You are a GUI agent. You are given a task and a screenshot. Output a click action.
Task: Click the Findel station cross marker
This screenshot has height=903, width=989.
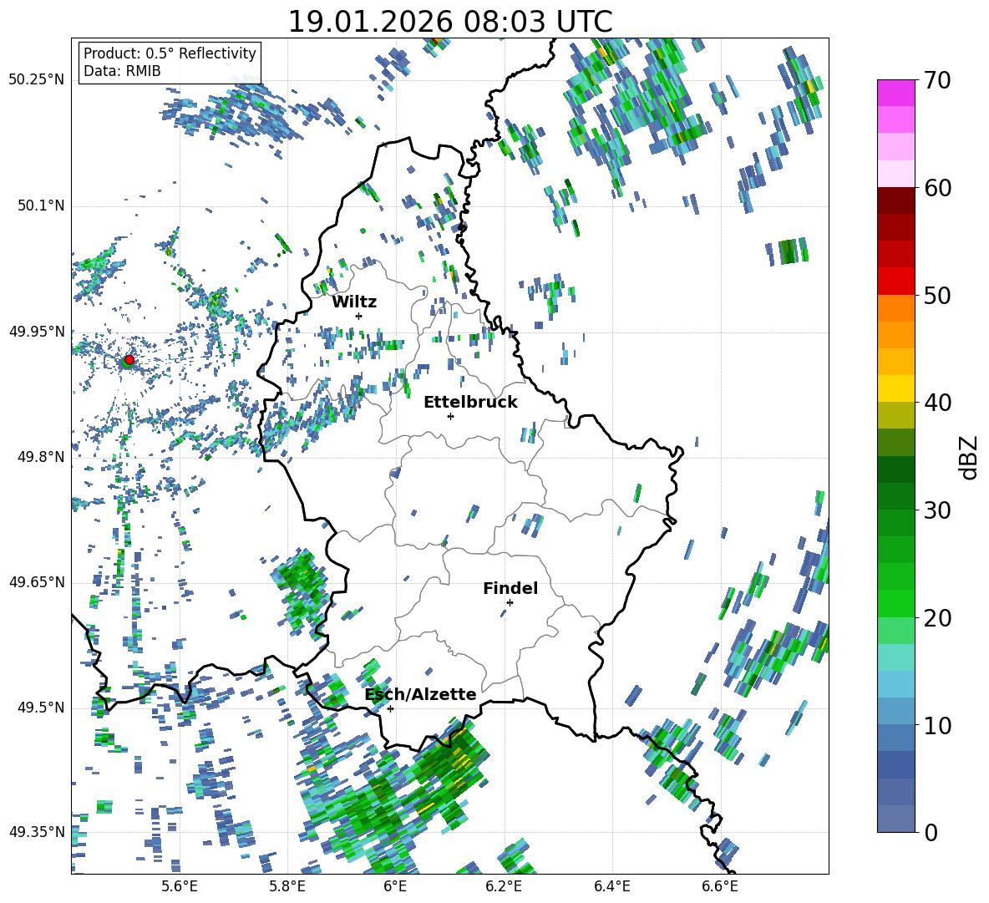[x=510, y=602]
